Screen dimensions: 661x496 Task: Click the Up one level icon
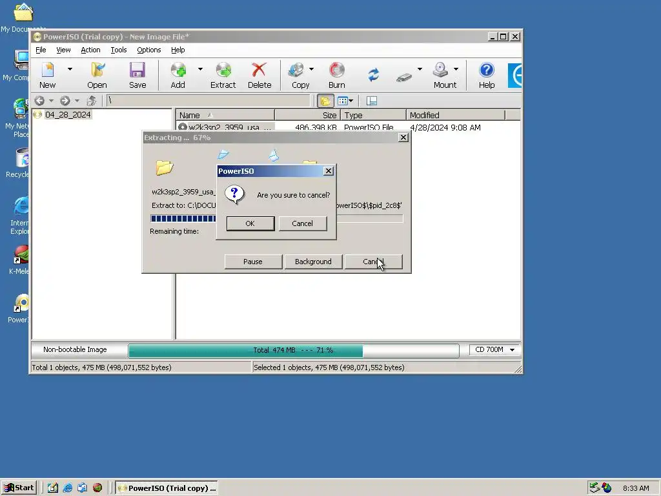(x=92, y=101)
